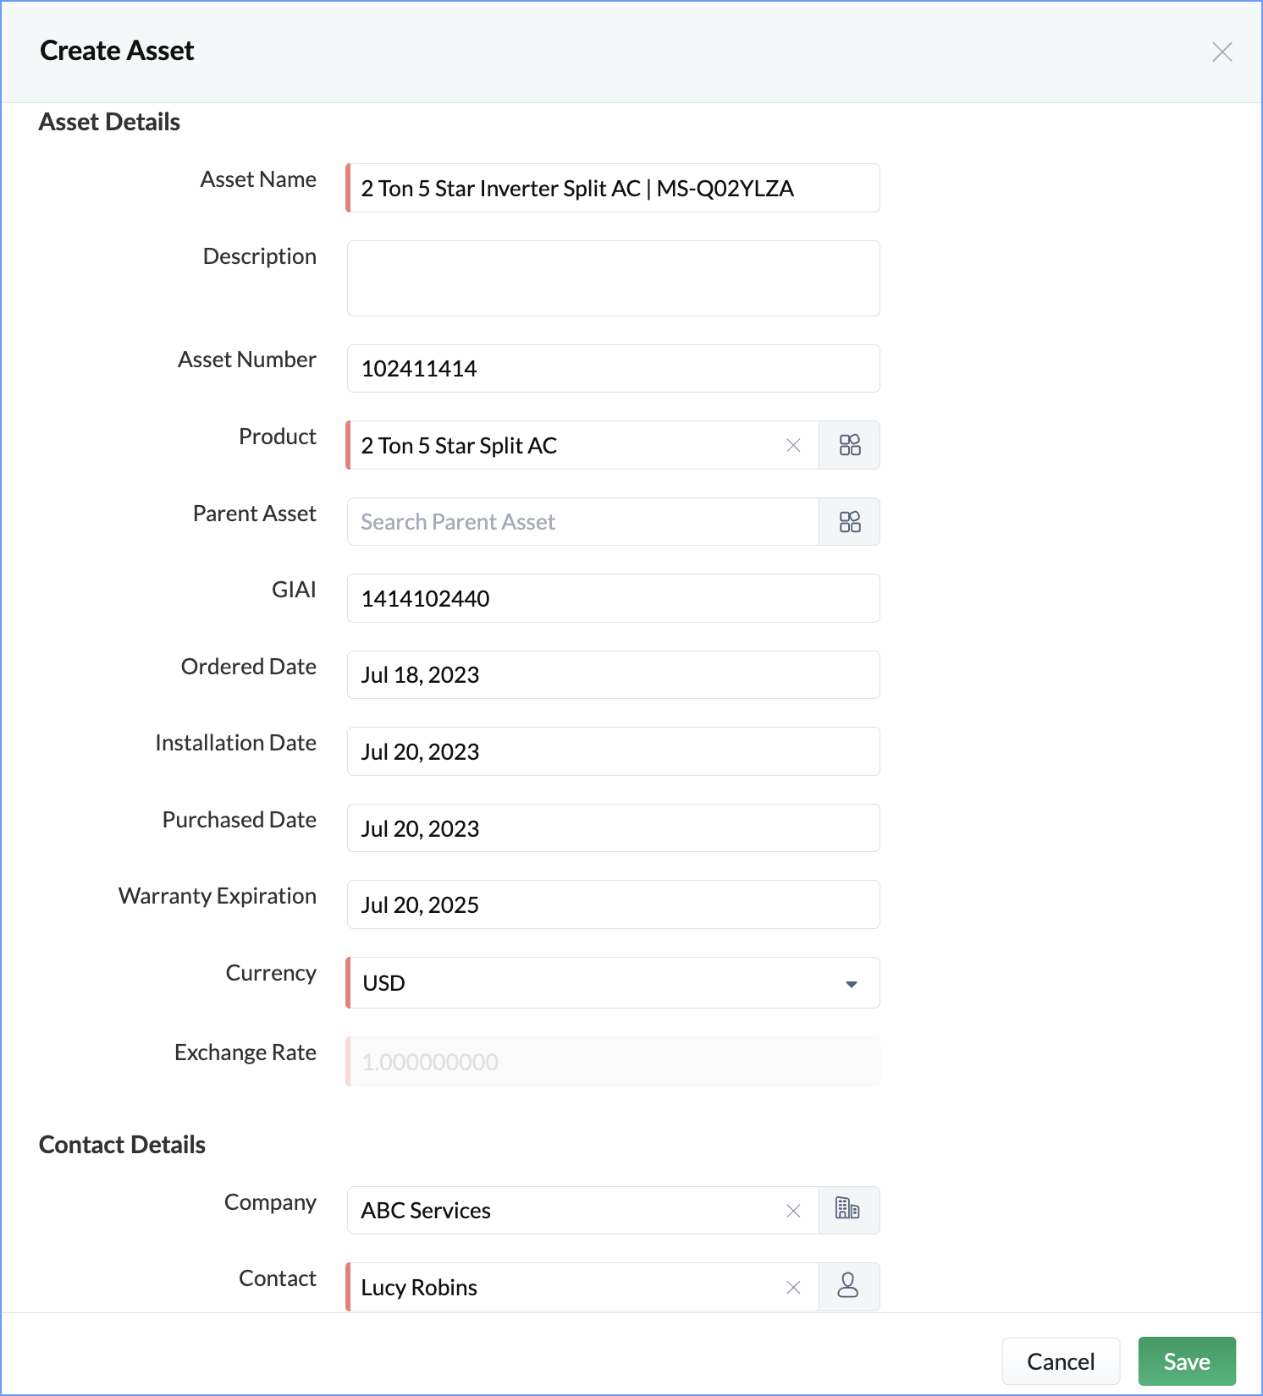Save the new asset

click(1187, 1361)
